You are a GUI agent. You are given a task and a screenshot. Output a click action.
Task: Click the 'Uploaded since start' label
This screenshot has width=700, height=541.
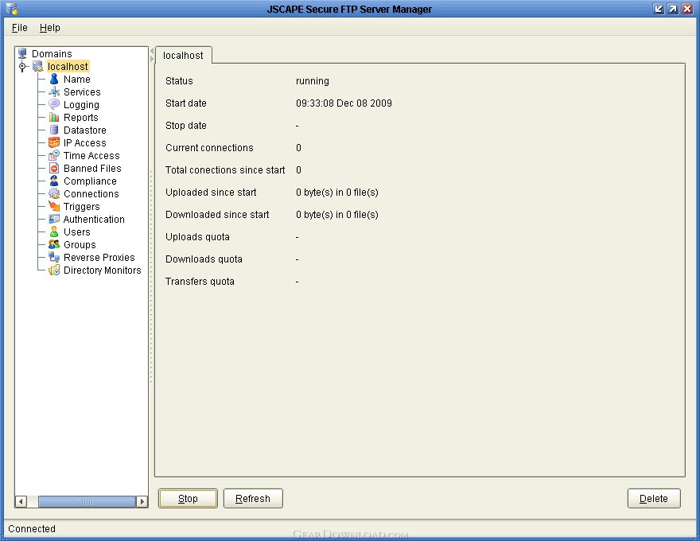coord(211,193)
